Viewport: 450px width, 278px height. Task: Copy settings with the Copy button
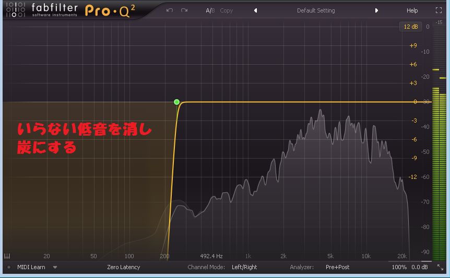click(x=227, y=10)
